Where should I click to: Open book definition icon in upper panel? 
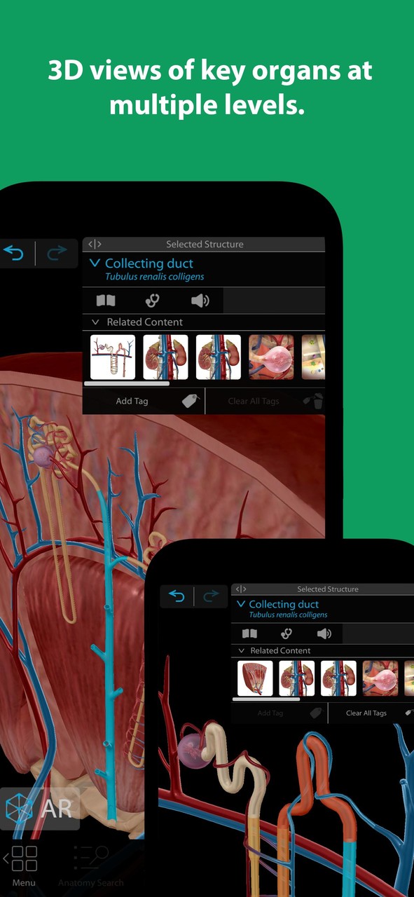tap(106, 301)
